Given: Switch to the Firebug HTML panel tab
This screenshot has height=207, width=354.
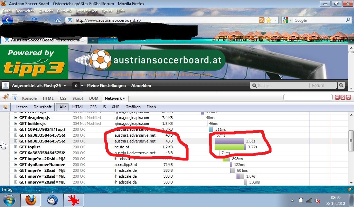Looking at the screenshot, I should point(48,98).
